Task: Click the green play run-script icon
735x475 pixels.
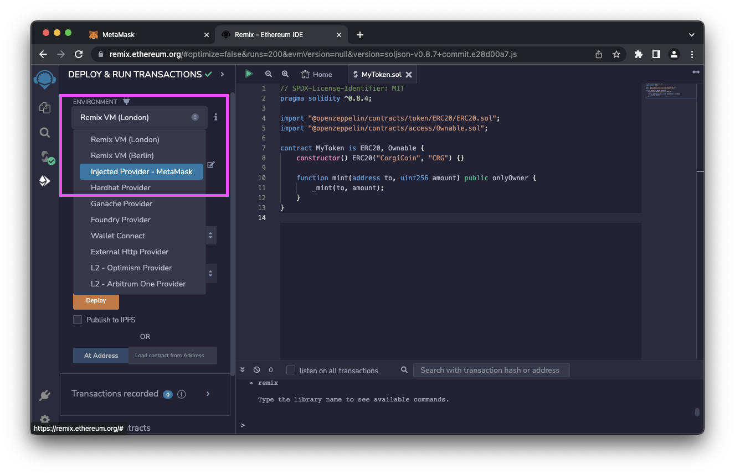Action: point(249,74)
